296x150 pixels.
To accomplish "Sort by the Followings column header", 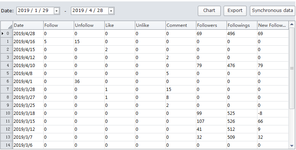I will (242, 25).
